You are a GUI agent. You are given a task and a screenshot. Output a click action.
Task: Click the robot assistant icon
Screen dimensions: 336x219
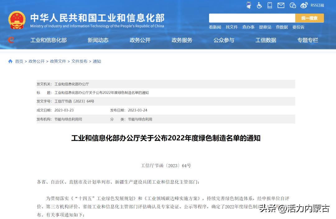(249, 5)
